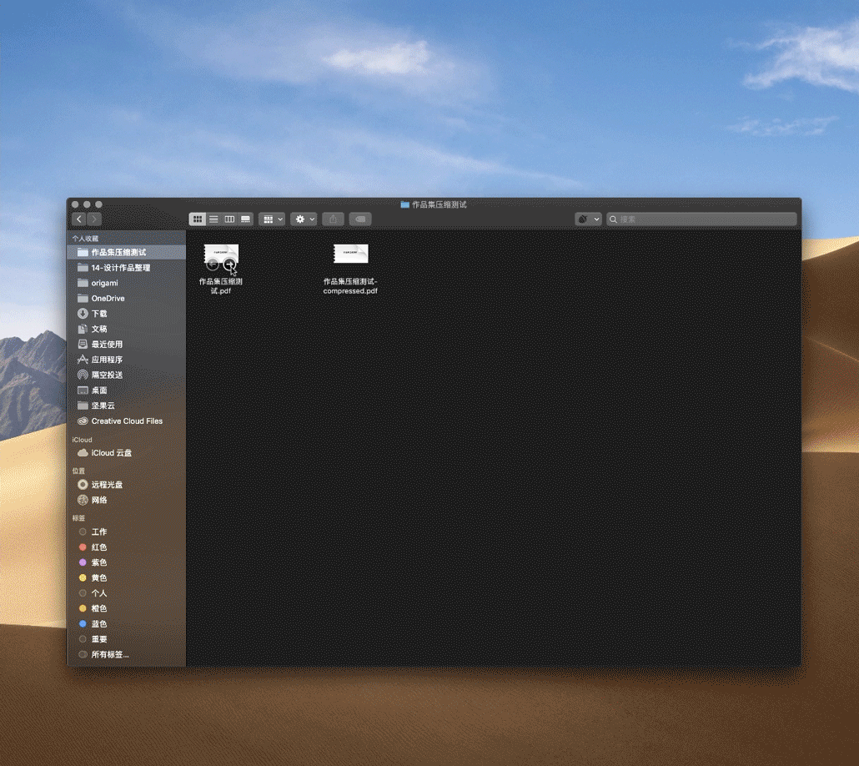The width and height of the screenshot is (859, 766).
Task: Switch to icon view mode
Action: pyautogui.click(x=197, y=219)
